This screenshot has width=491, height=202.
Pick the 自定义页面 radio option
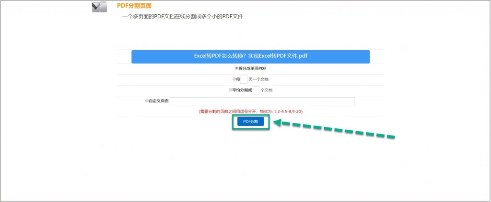[x=147, y=101]
